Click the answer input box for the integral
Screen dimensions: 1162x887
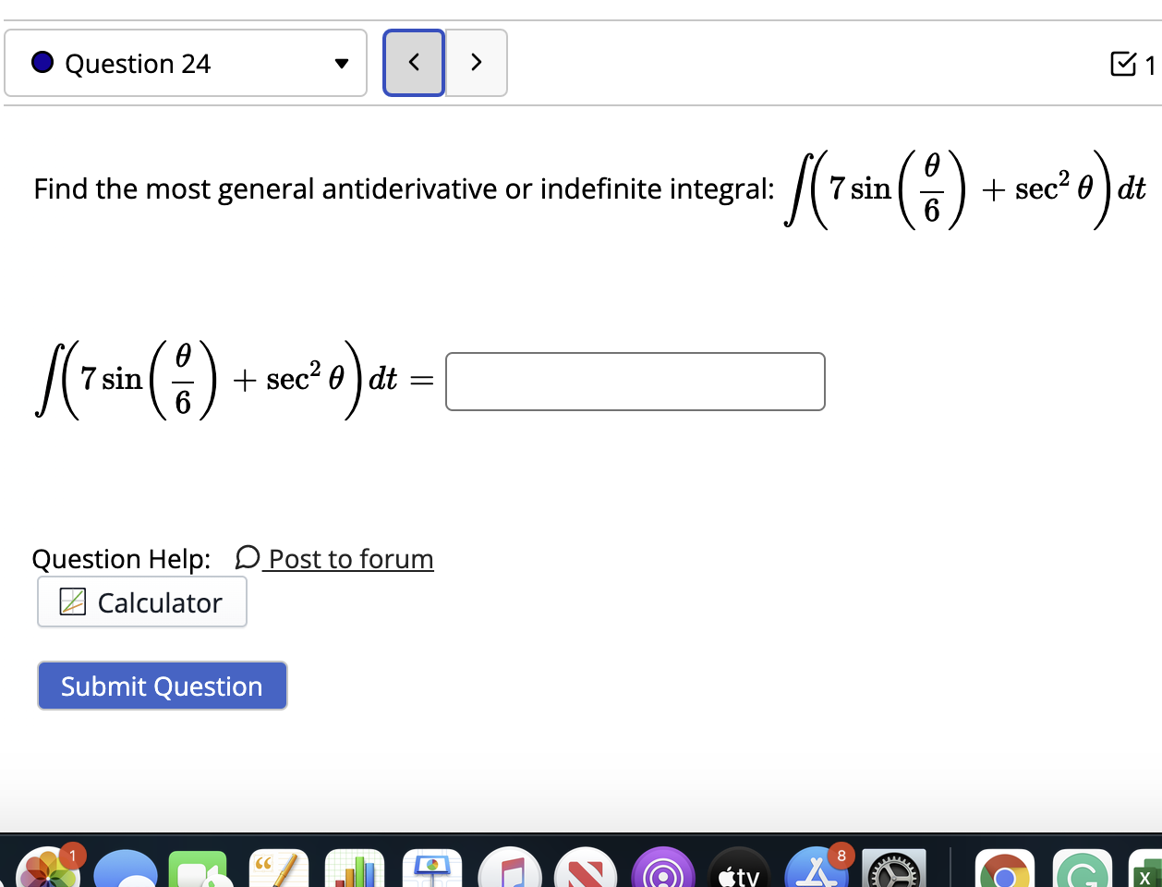[x=635, y=381]
